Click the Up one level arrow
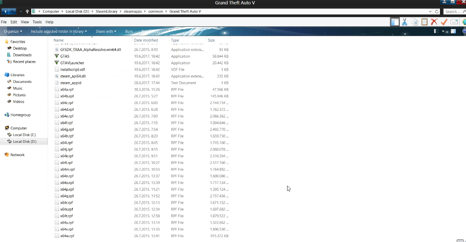Screen dimensions: 466x242 click(x=27, y=12)
